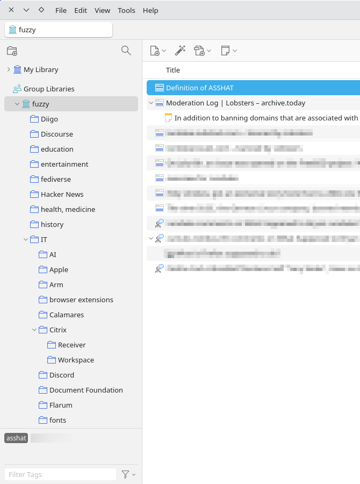Collapse the fuzzy group library
Image resolution: width=360 pixels, height=484 pixels.
pos(17,104)
